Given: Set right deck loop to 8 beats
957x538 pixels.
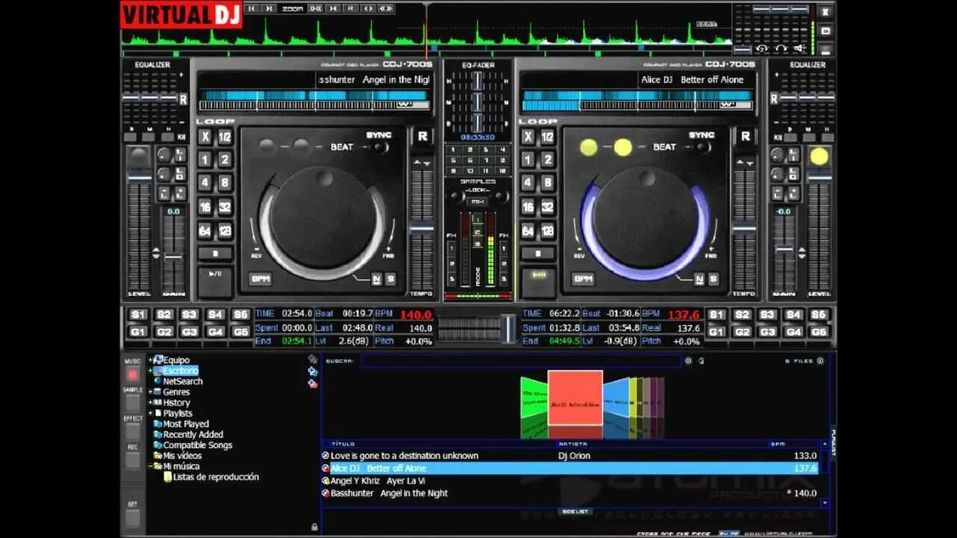Looking at the screenshot, I should (x=548, y=183).
